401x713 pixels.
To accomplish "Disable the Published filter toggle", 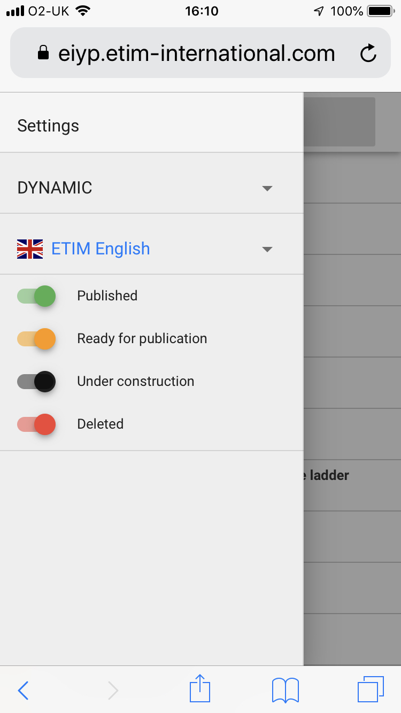I will pyautogui.click(x=35, y=296).
